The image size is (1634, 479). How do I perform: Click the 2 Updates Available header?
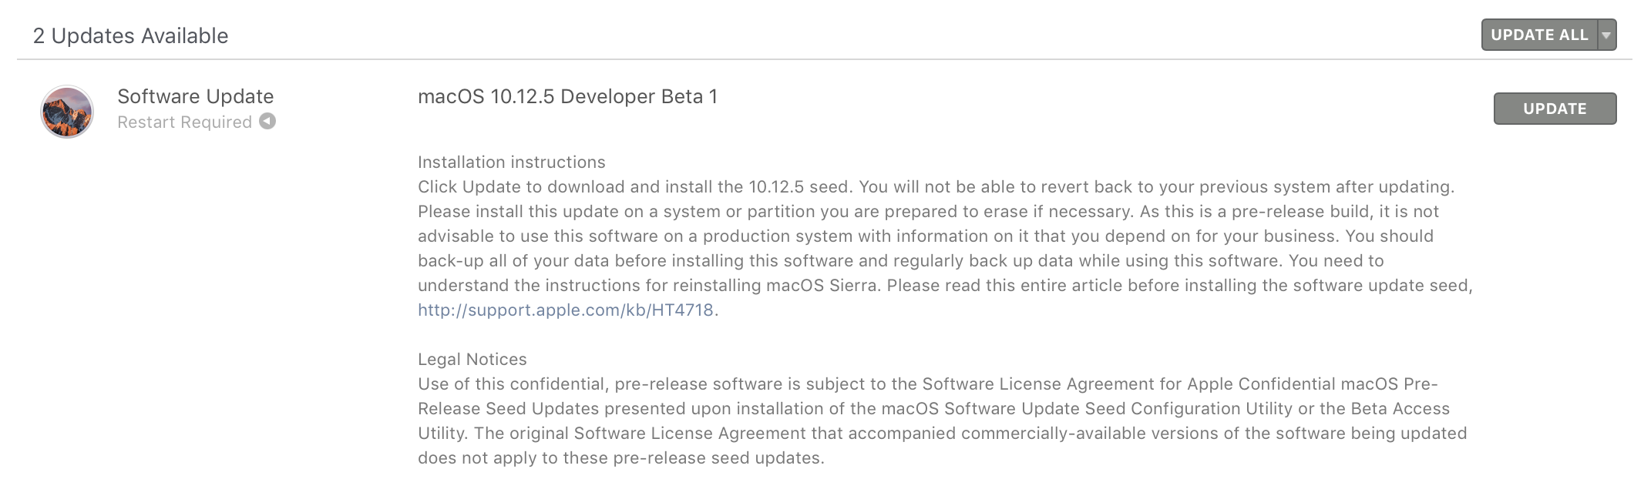click(130, 36)
